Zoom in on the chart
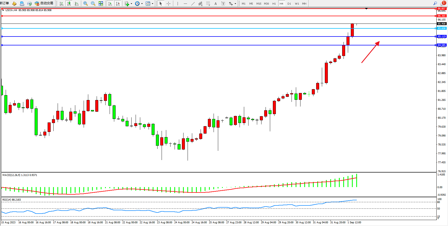The image size is (448, 226). 86,4
